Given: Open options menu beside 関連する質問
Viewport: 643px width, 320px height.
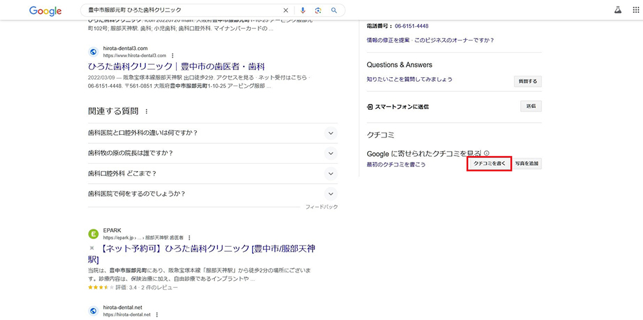Looking at the screenshot, I should point(147,112).
